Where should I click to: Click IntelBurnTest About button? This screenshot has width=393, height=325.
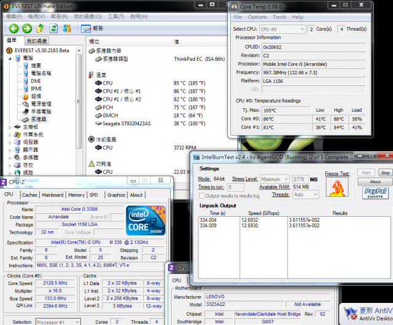375,182
